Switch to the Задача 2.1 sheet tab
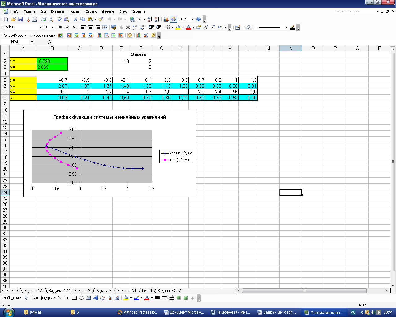The width and height of the screenshot is (396, 317). tap(127, 291)
